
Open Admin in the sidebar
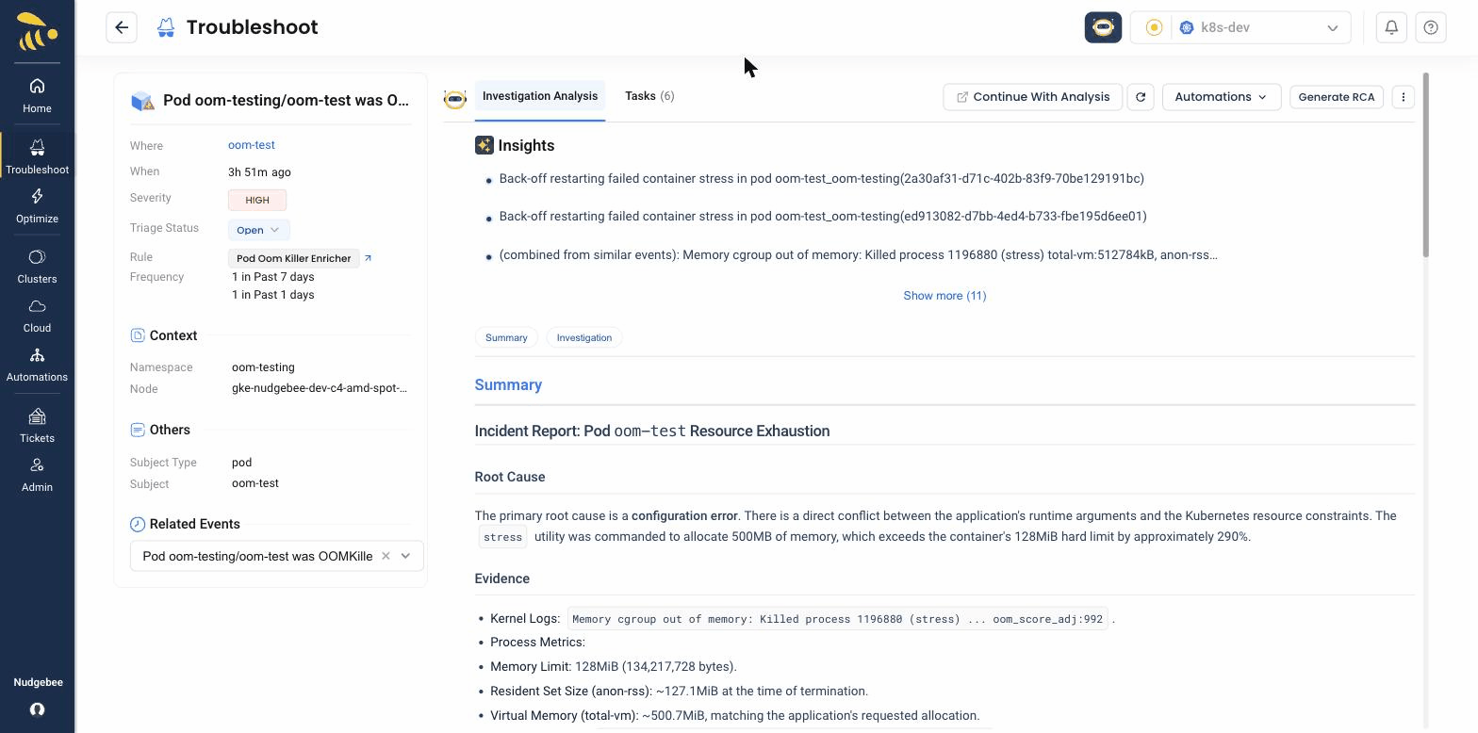point(37,475)
